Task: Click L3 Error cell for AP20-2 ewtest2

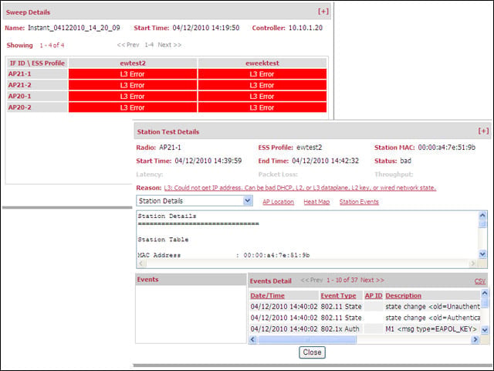Action: click(x=133, y=107)
